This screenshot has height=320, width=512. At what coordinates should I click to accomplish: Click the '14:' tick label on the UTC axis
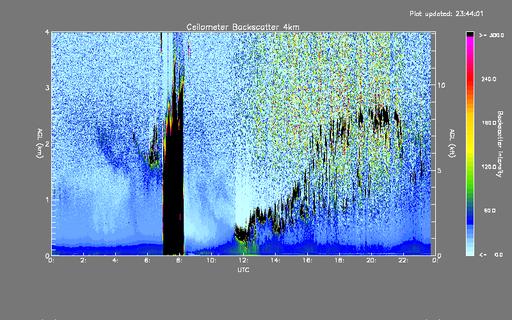pyautogui.click(x=275, y=260)
